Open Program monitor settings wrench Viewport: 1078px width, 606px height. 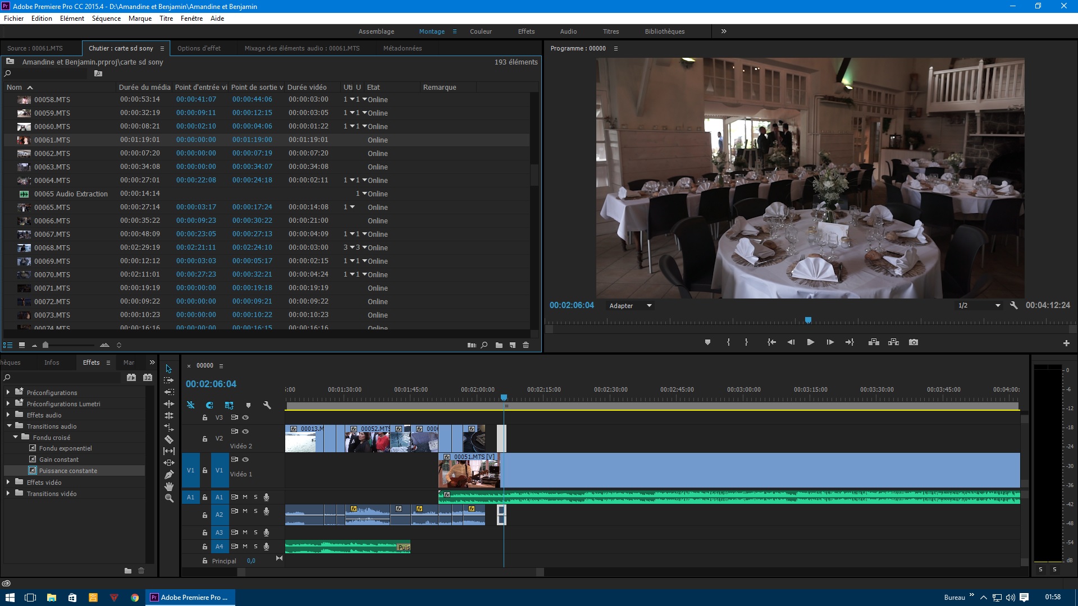point(1013,305)
